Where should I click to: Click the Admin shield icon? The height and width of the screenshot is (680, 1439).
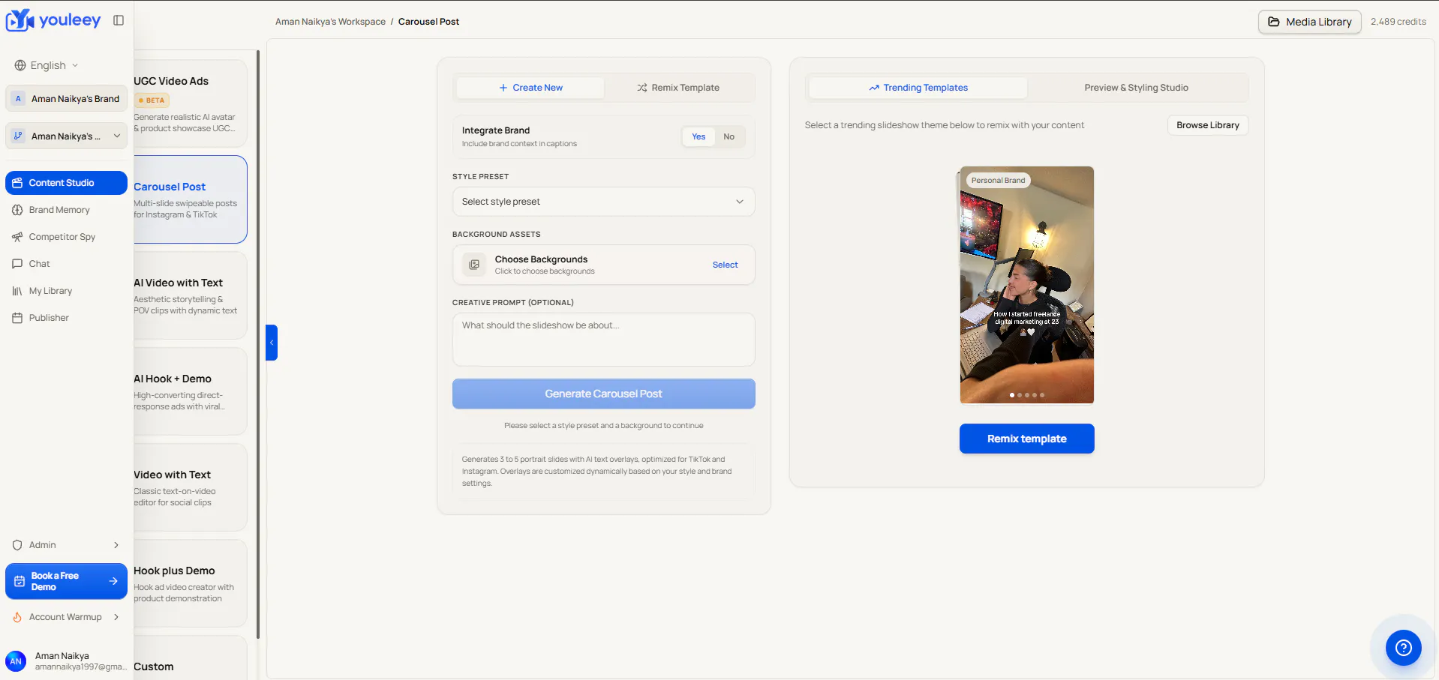click(17, 545)
